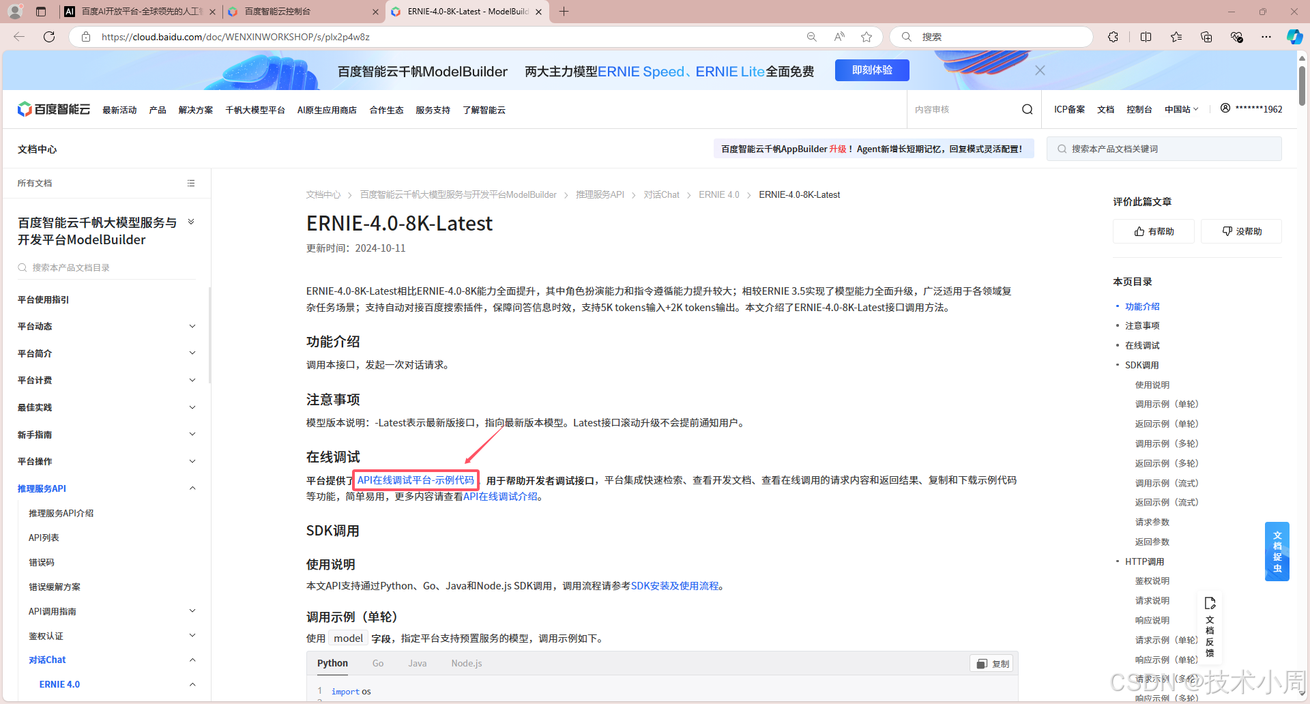Click the 文档捉虫 floating button
The height and width of the screenshot is (704, 1310).
pos(1277,552)
